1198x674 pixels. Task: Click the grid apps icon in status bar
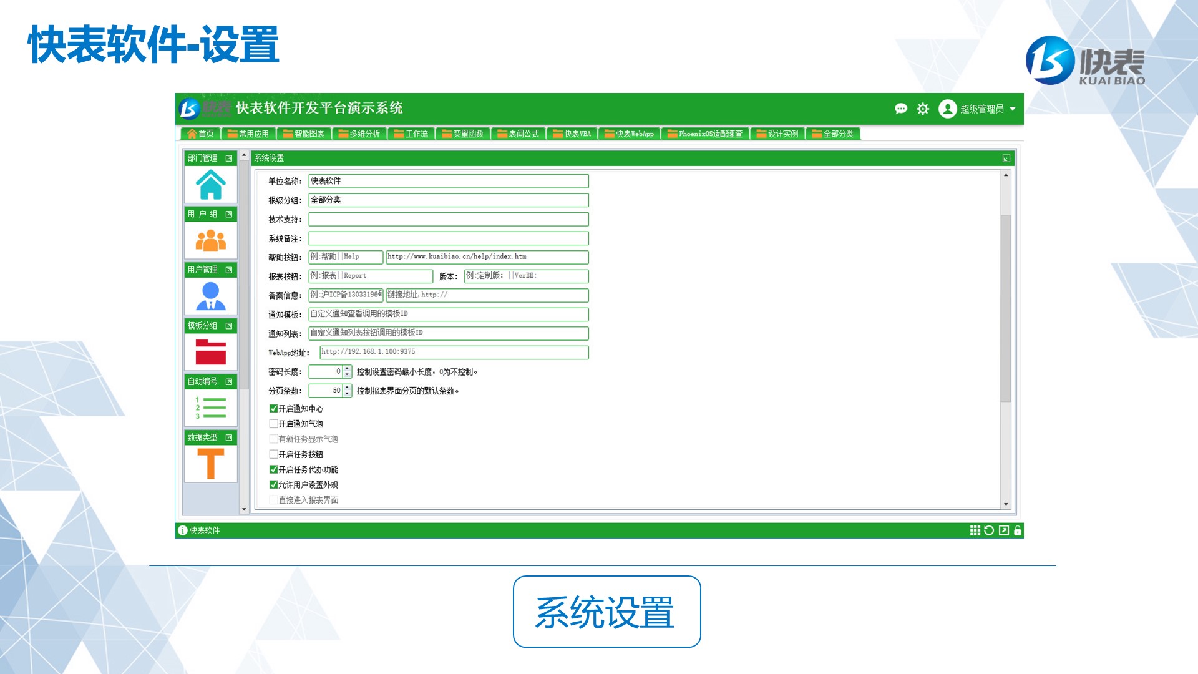pyautogui.click(x=975, y=530)
